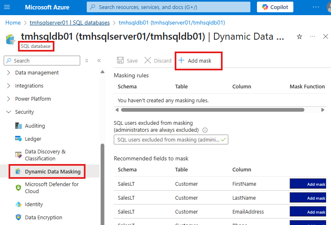331x225 pixels.
Task: Click the global search resources field
Action: [169, 7]
